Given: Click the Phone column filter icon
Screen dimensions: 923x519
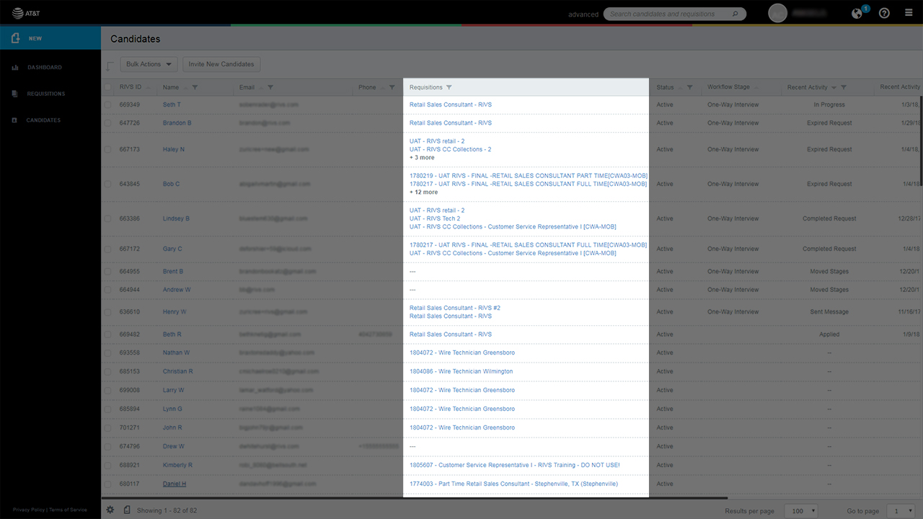Looking at the screenshot, I should point(392,87).
